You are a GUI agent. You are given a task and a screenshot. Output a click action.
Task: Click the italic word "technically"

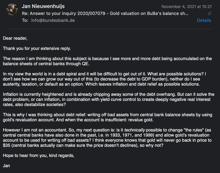click(134, 130)
